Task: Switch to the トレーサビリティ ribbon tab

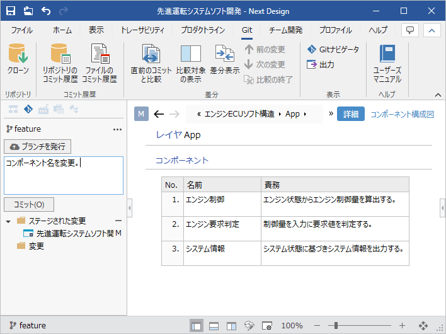Action: click(x=142, y=30)
